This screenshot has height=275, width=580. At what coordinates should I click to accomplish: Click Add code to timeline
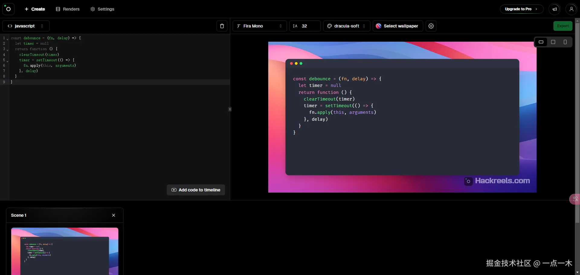pyautogui.click(x=196, y=190)
